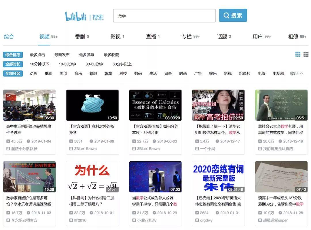This screenshot has height=230, width=311.
Task: Open uploader link 魔法小分队队长
Action: click(24, 149)
